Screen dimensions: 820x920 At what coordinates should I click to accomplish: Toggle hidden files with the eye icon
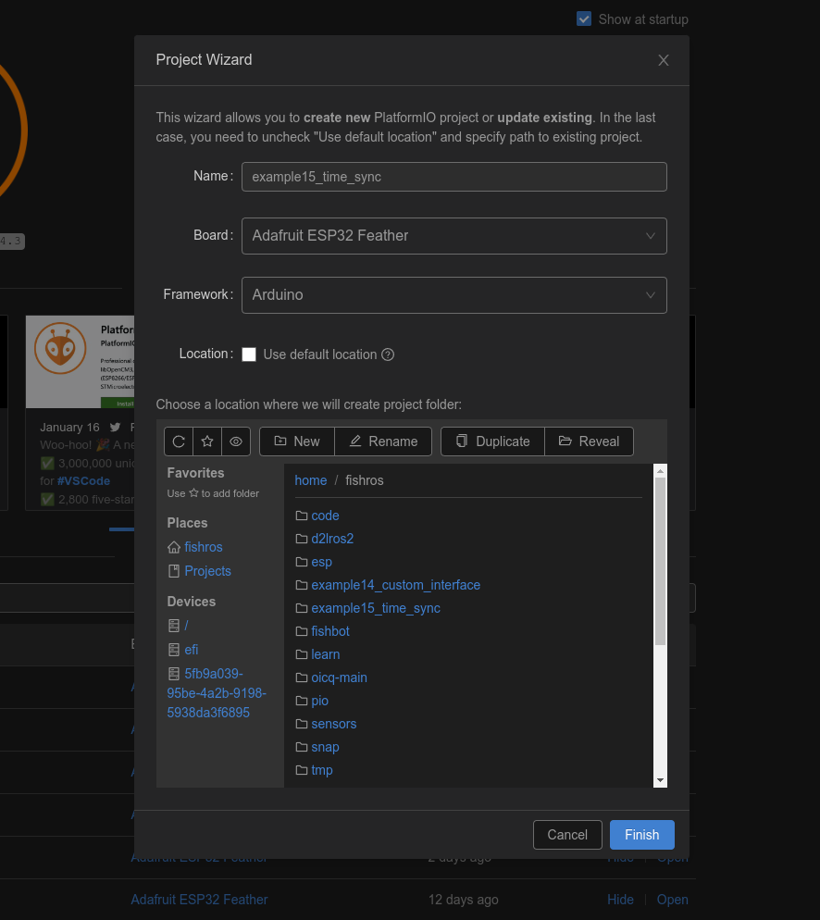click(236, 441)
